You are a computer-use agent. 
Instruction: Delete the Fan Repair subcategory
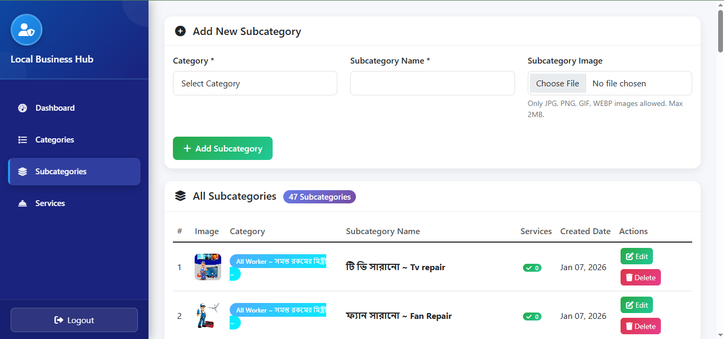pyautogui.click(x=640, y=326)
